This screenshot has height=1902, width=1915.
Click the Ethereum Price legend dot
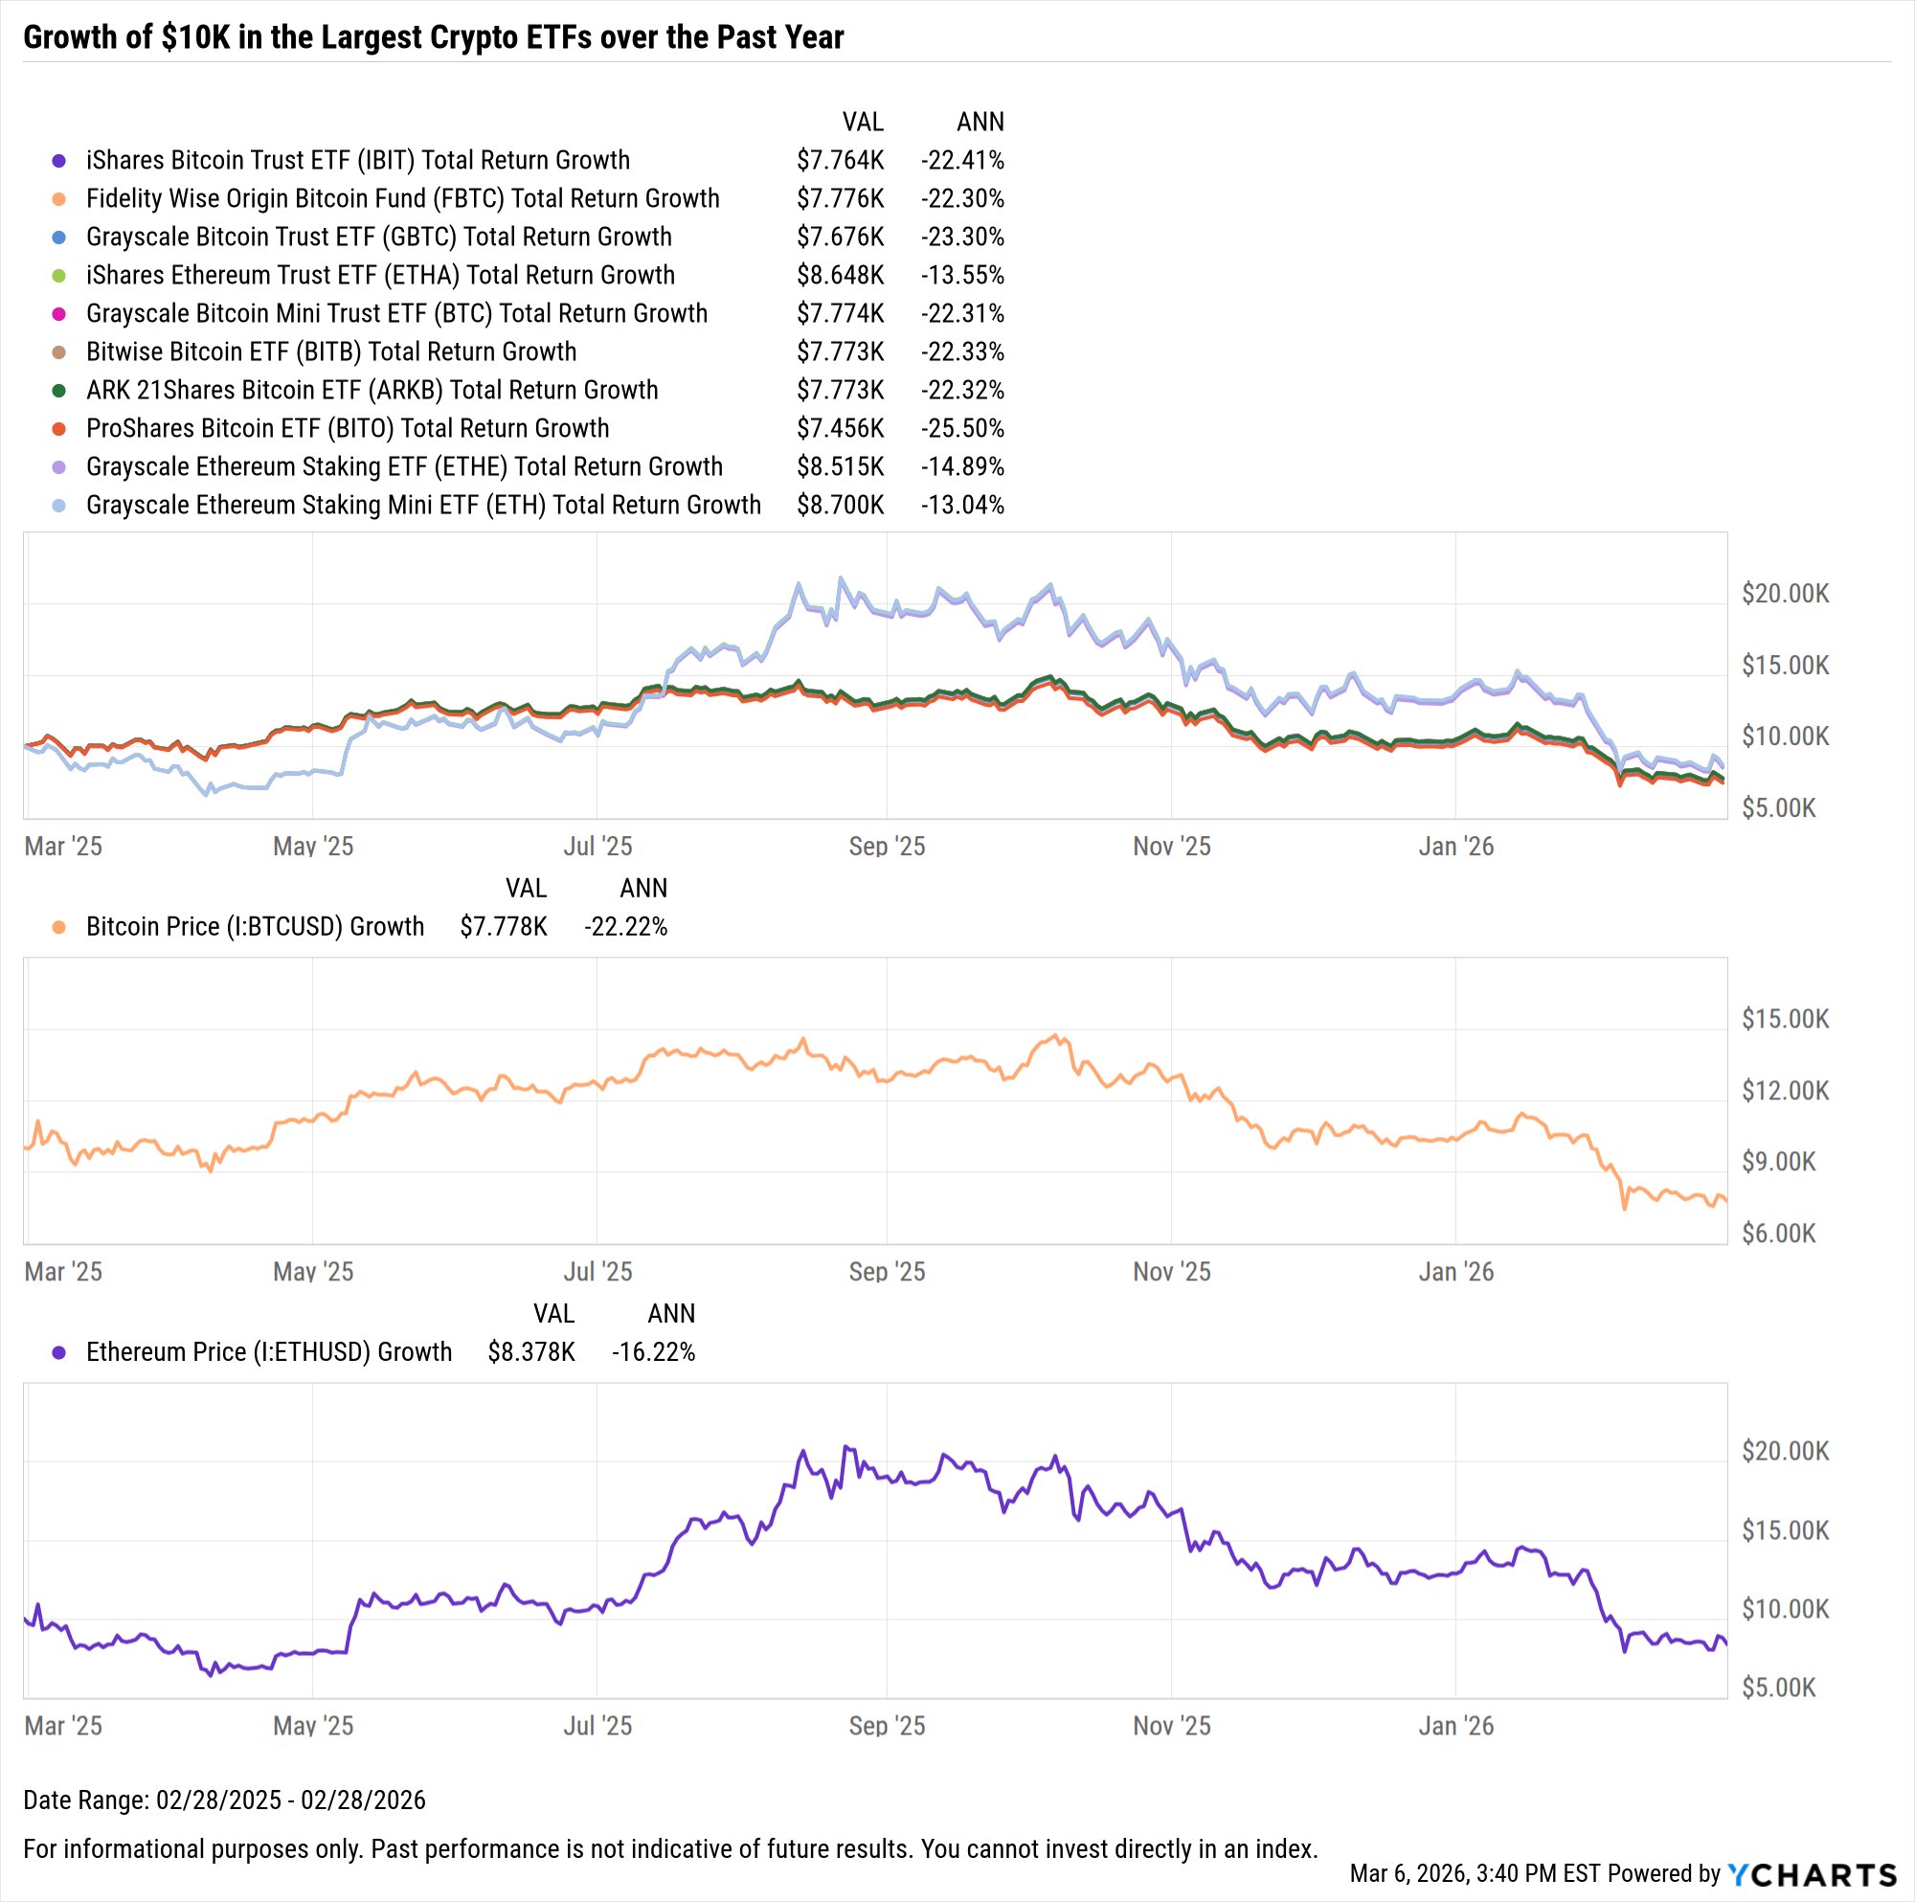pyautogui.click(x=59, y=1352)
